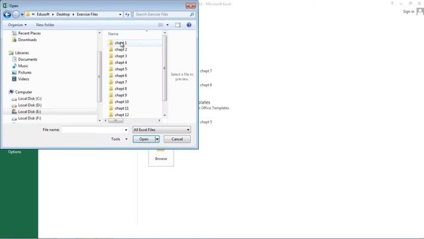Open the Tools dropdown
Image resolution: width=424 pixels, height=239 pixels.
119,139
